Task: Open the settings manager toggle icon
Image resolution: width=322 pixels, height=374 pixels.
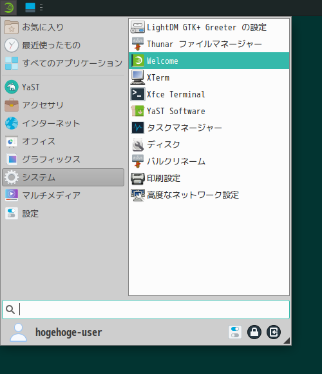Action: [235, 332]
